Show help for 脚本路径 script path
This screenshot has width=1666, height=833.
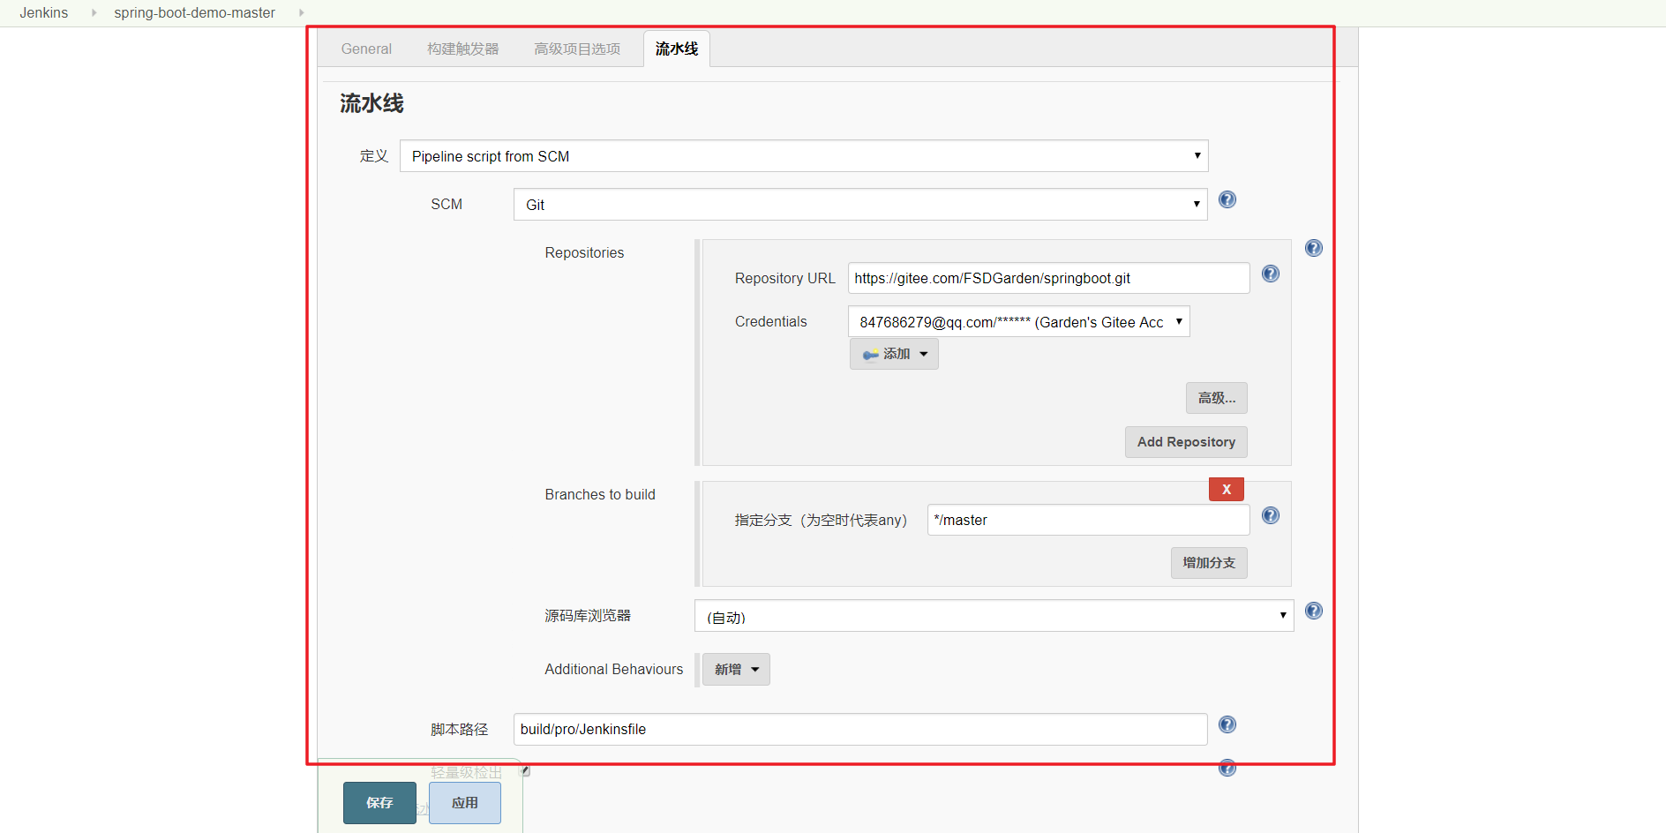point(1227,724)
